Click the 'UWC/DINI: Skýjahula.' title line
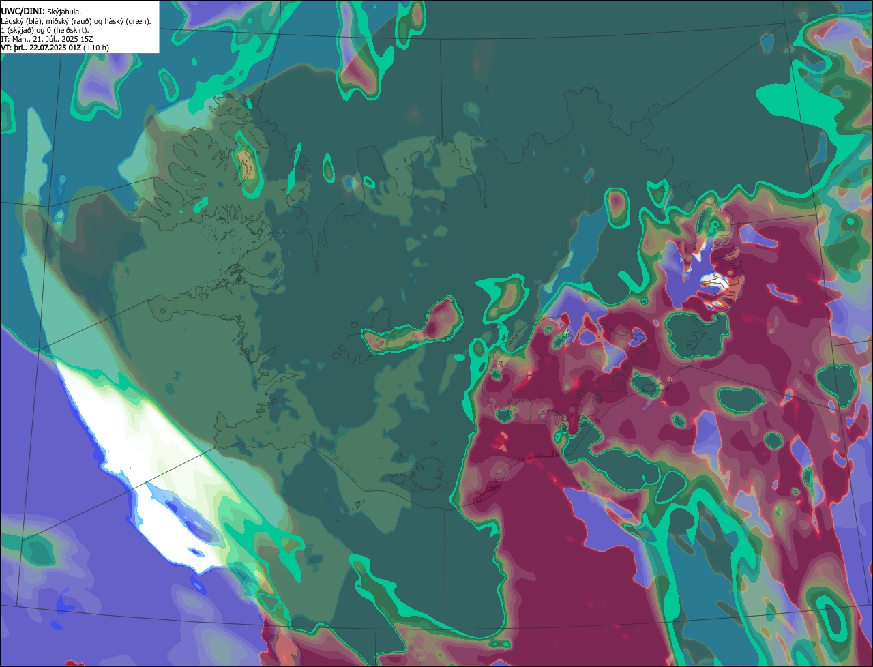 pyautogui.click(x=42, y=12)
